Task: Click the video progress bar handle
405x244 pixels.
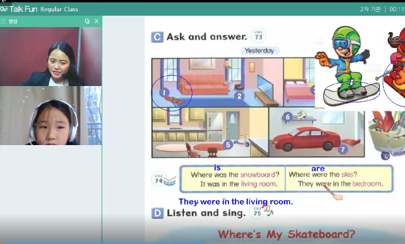Action: click(x=204, y=242)
